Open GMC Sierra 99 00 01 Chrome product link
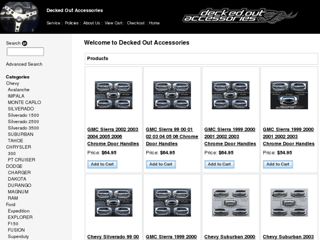Viewport: 320px width, 240px height. pyautogui.click(x=172, y=137)
